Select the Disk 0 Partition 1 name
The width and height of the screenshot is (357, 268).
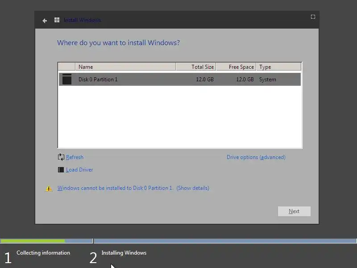click(x=98, y=80)
